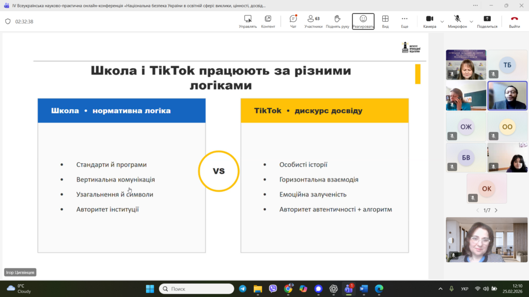Screen dimensions: 529x297
Task: Open the Вид layout menu
Action: pyautogui.click(x=385, y=21)
